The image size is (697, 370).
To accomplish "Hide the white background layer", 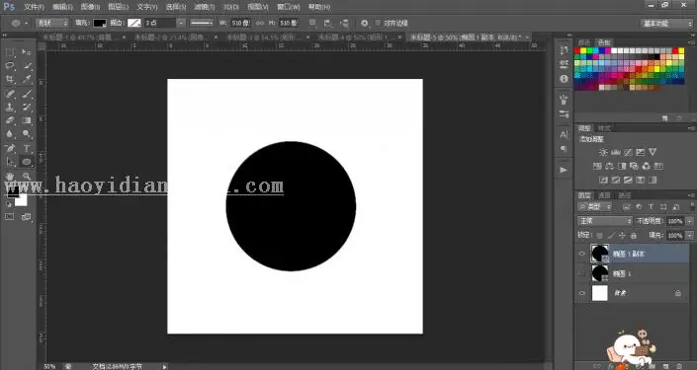I will (x=582, y=293).
